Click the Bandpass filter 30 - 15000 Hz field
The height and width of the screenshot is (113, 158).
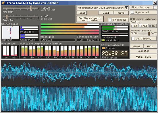88,40
